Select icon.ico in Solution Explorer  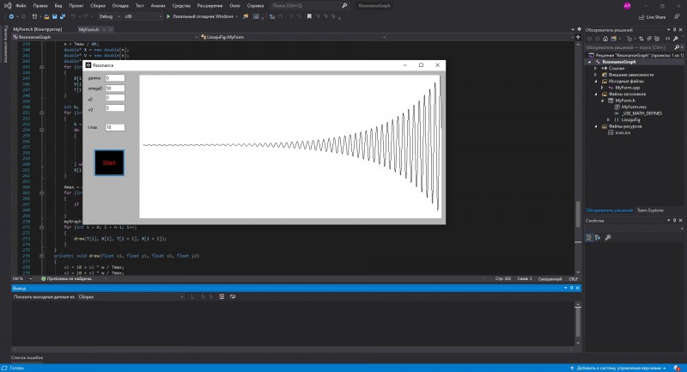click(x=623, y=132)
